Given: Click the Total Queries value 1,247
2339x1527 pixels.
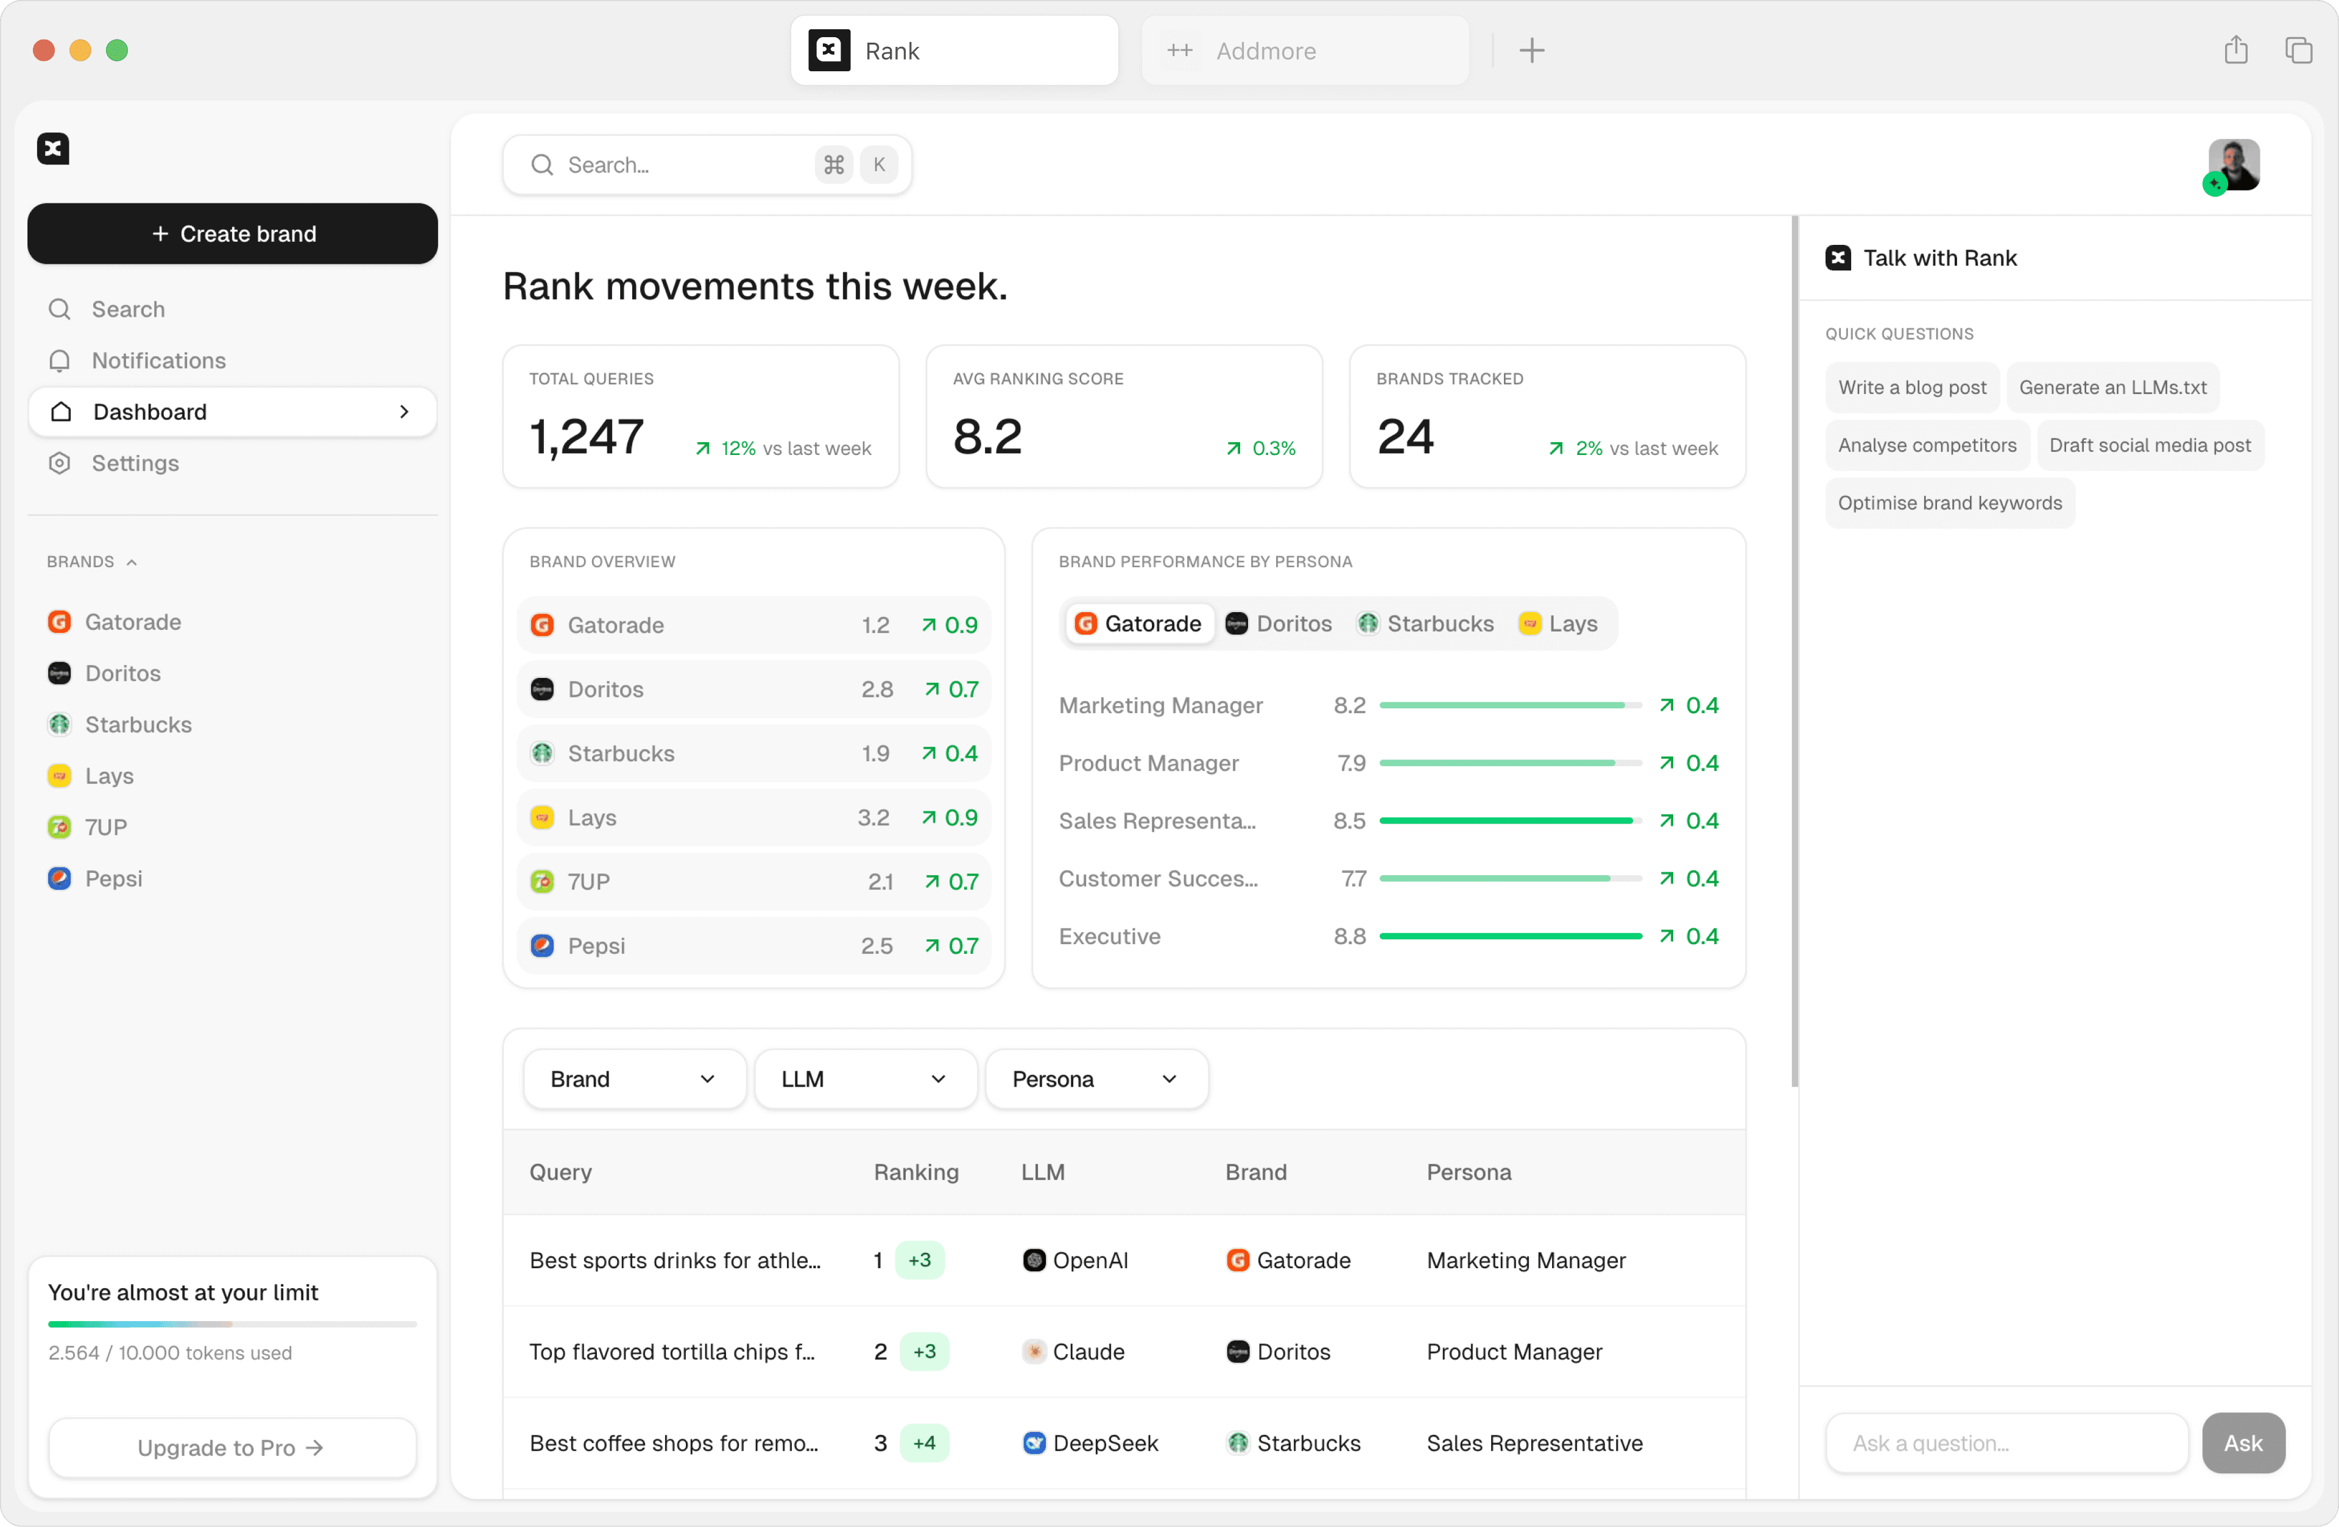Looking at the screenshot, I should [587, 436].
